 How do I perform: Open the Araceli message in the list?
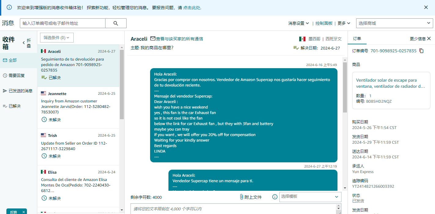point(78,66)
